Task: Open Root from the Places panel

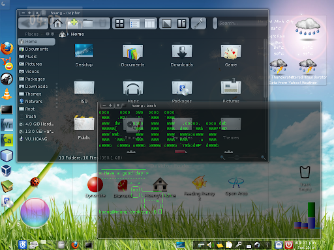Action: (37, 109)
